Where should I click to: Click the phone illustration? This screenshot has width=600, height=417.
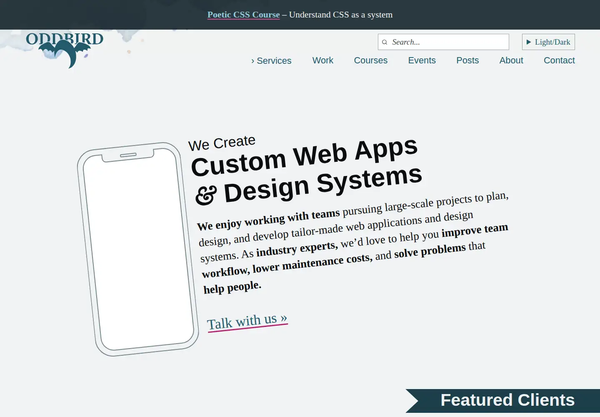[138, 249]
